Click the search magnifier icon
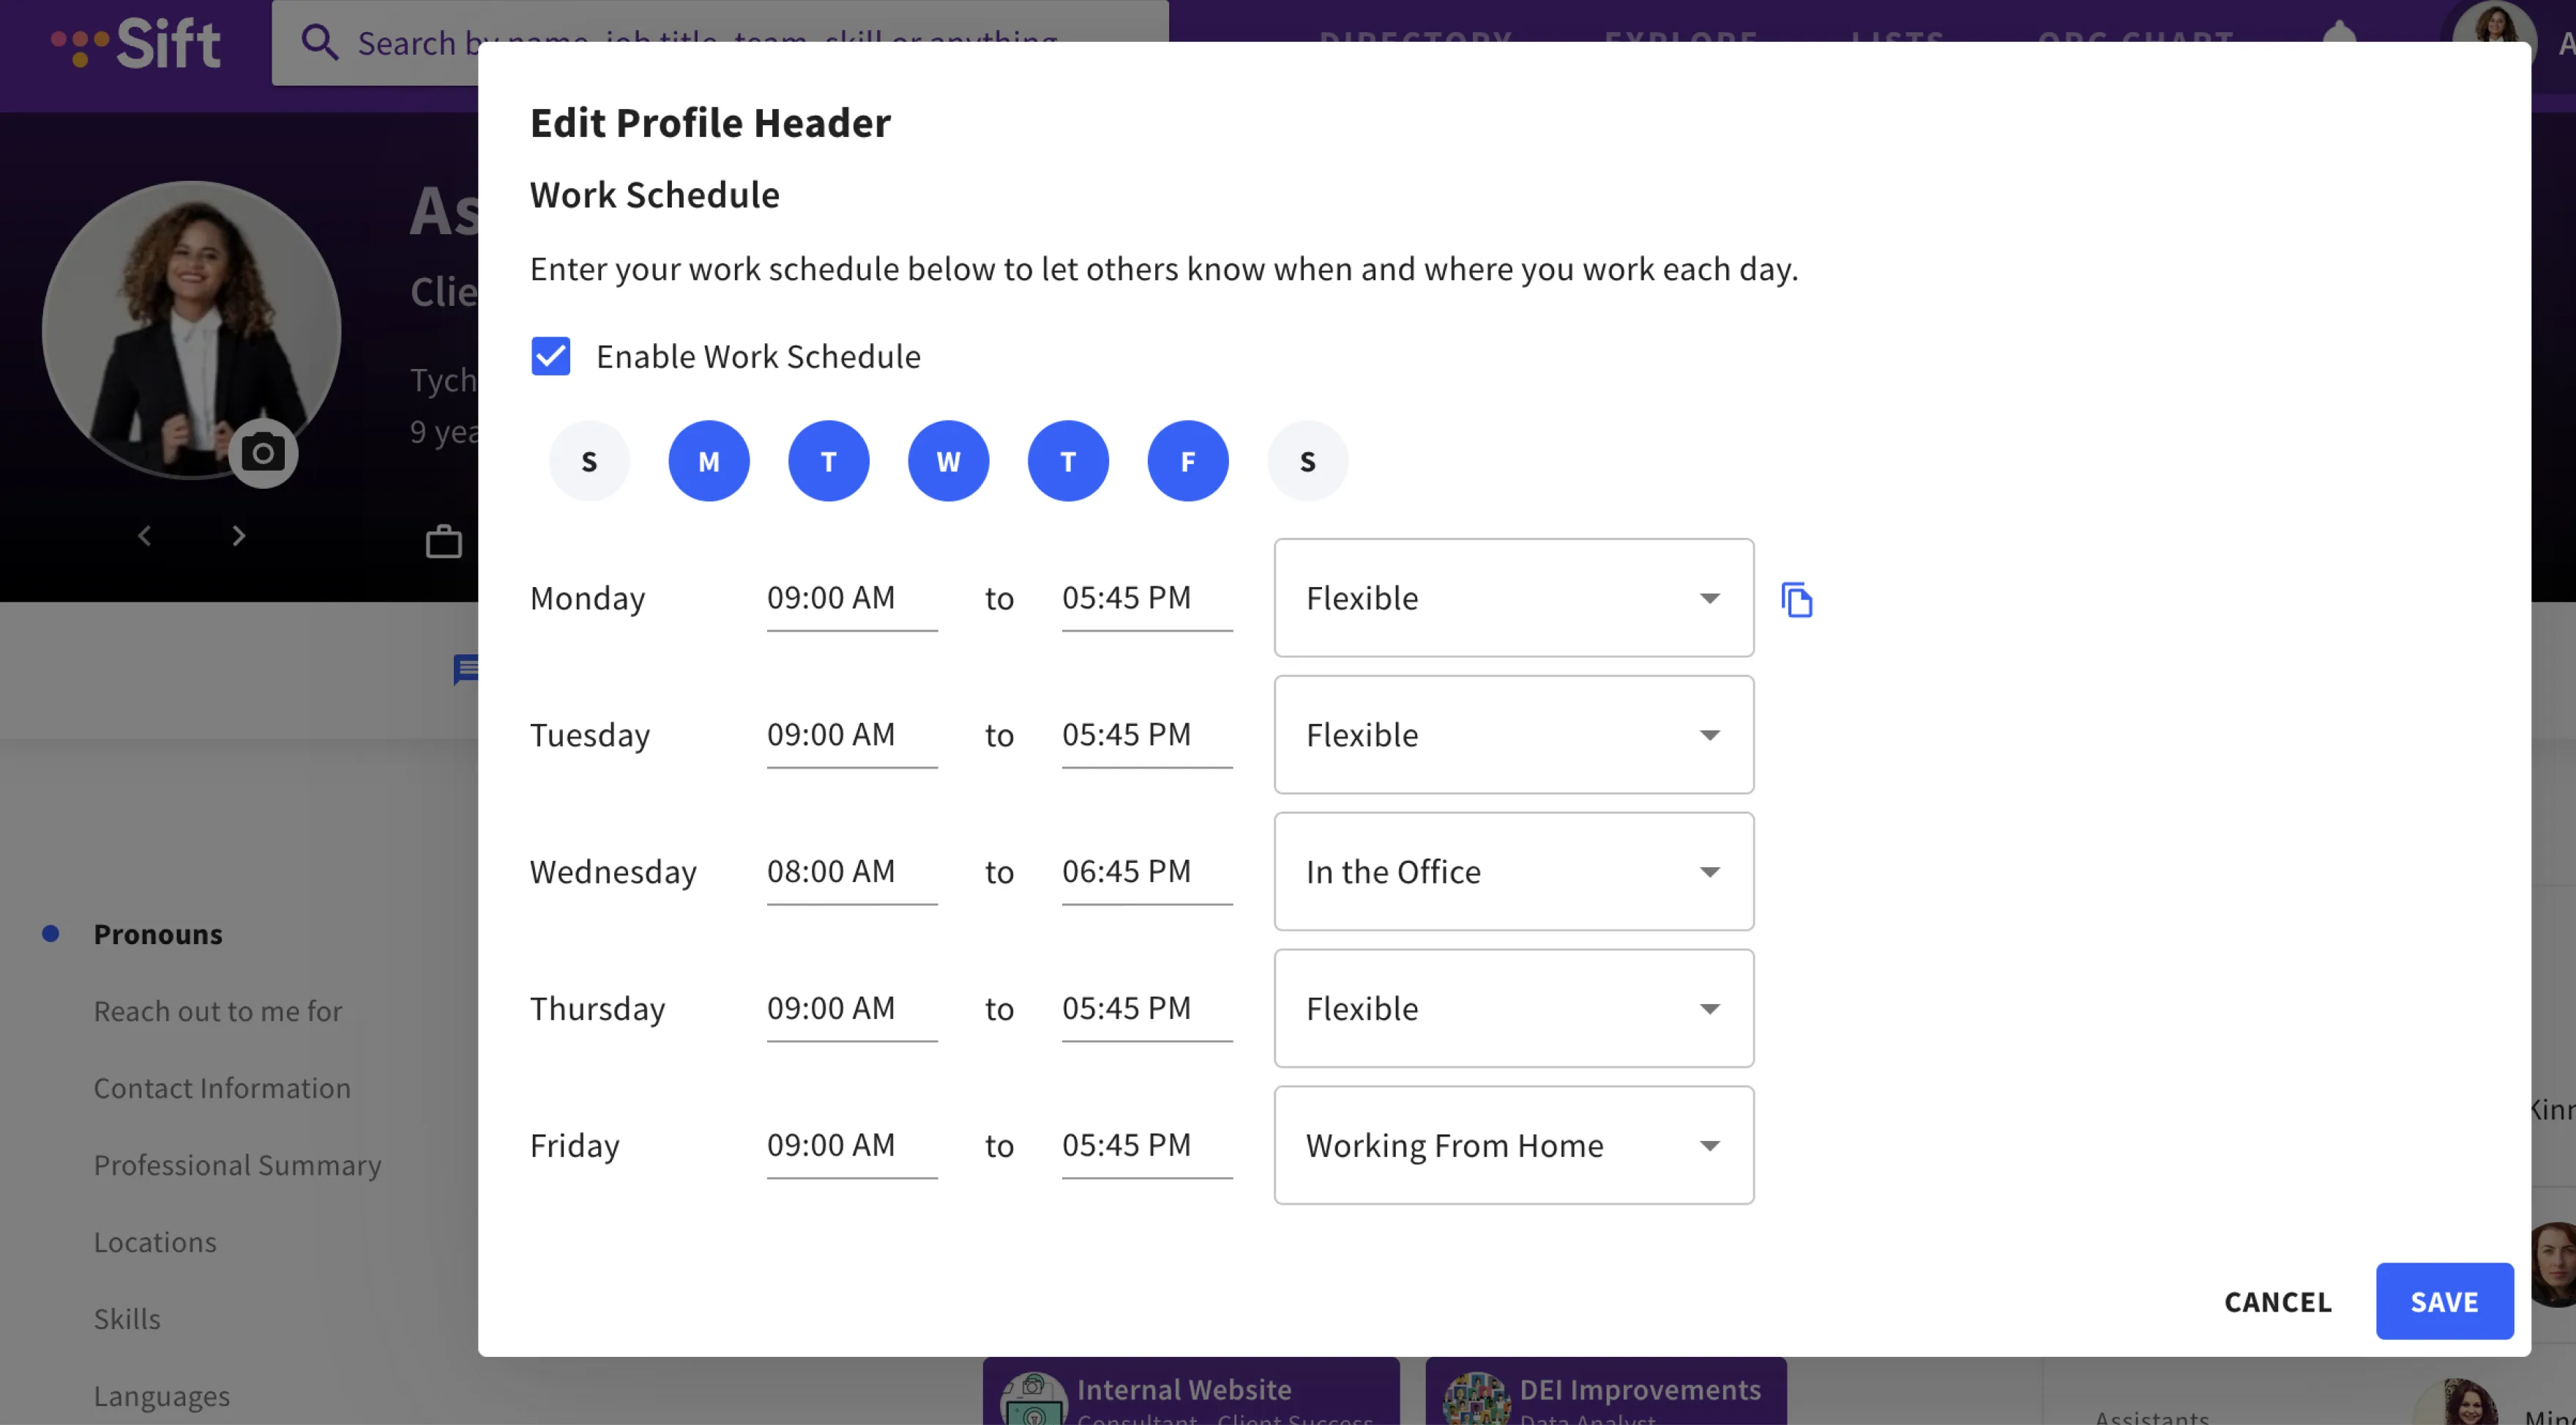This screenshot has width=2576, height=1425. click(x=319, y=43)
